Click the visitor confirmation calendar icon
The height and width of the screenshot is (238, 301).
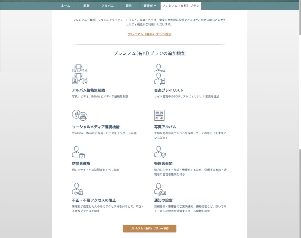[x=78, y=152]
